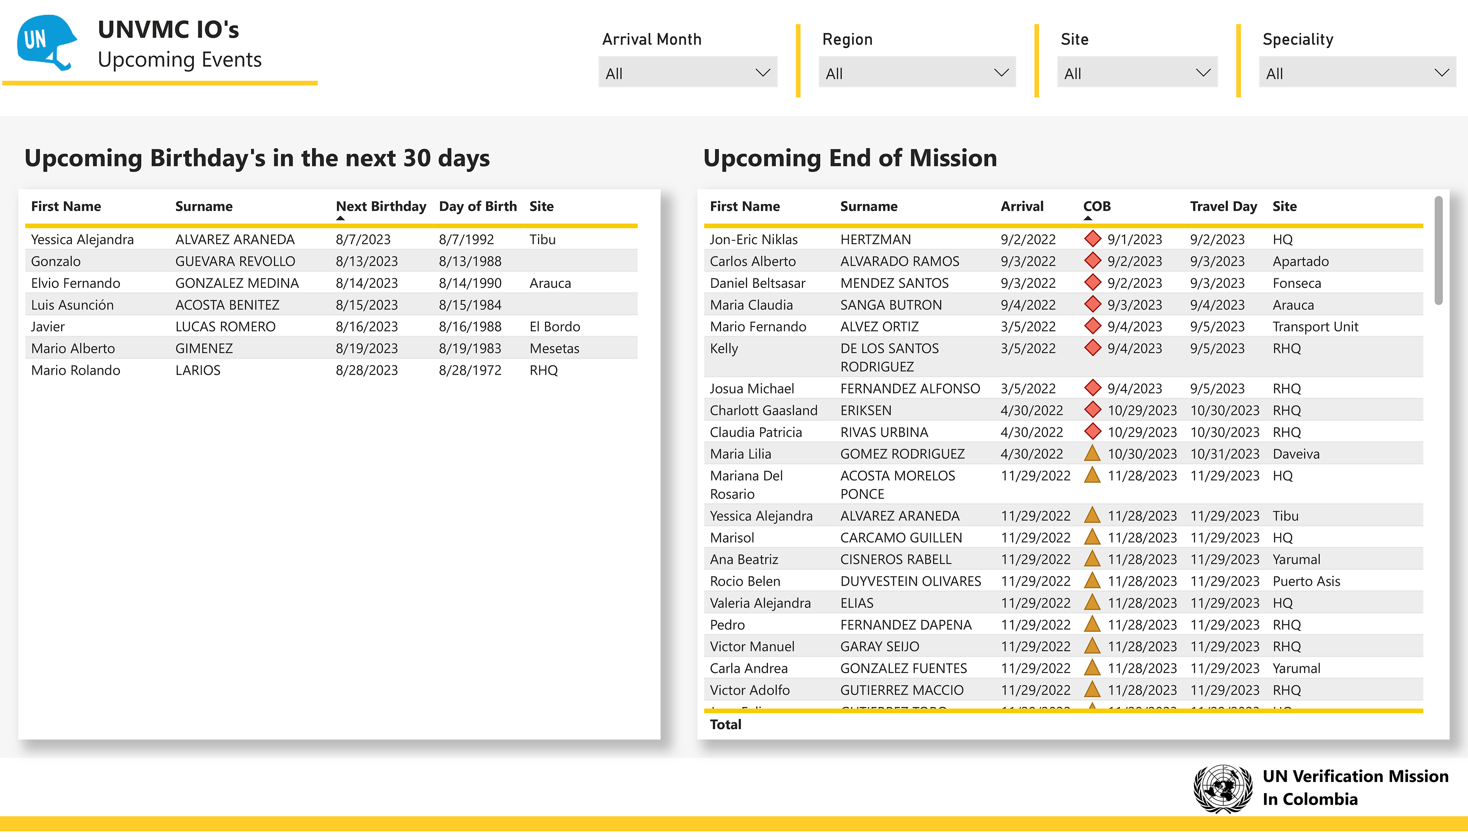The height and width of the screenshot is (837, 1468).
Task: Click Puerto Asis site cell
Action: pyautogui.click(x=1306, y=581)
